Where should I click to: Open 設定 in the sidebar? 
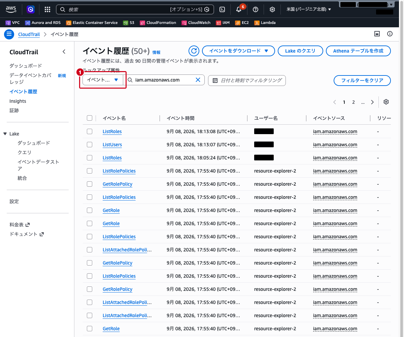[14, 201]
